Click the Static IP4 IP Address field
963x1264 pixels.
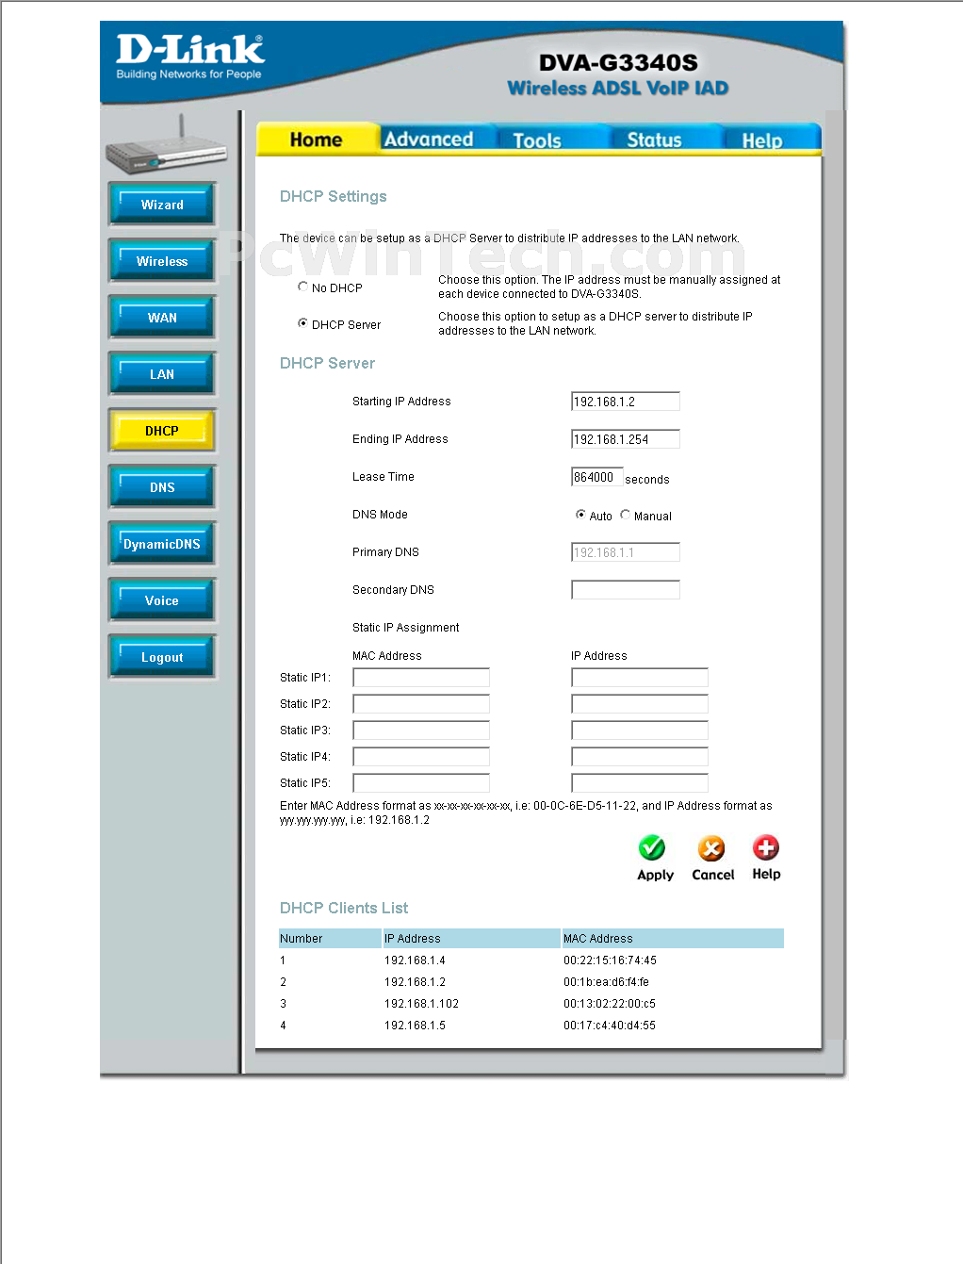pos(640,757)
